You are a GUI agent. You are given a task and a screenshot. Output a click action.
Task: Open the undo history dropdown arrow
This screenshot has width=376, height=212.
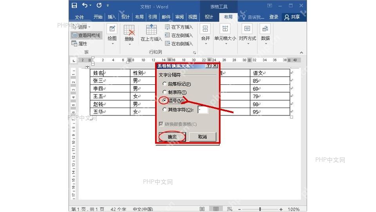pos(90,5)
